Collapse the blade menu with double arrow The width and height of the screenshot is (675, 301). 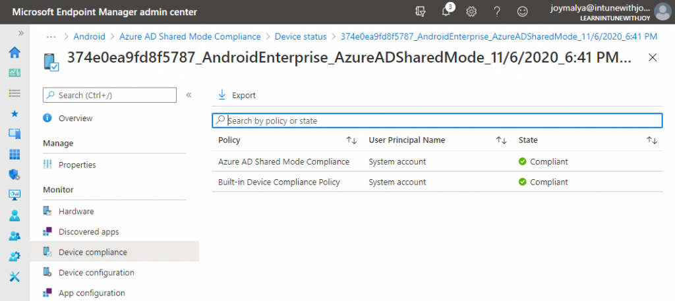coord(189,95)
